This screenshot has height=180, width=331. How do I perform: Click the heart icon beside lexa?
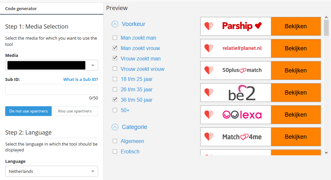pos(209,115)
